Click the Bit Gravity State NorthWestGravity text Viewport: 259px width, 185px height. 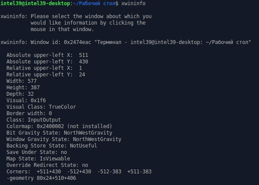point(88,133)
